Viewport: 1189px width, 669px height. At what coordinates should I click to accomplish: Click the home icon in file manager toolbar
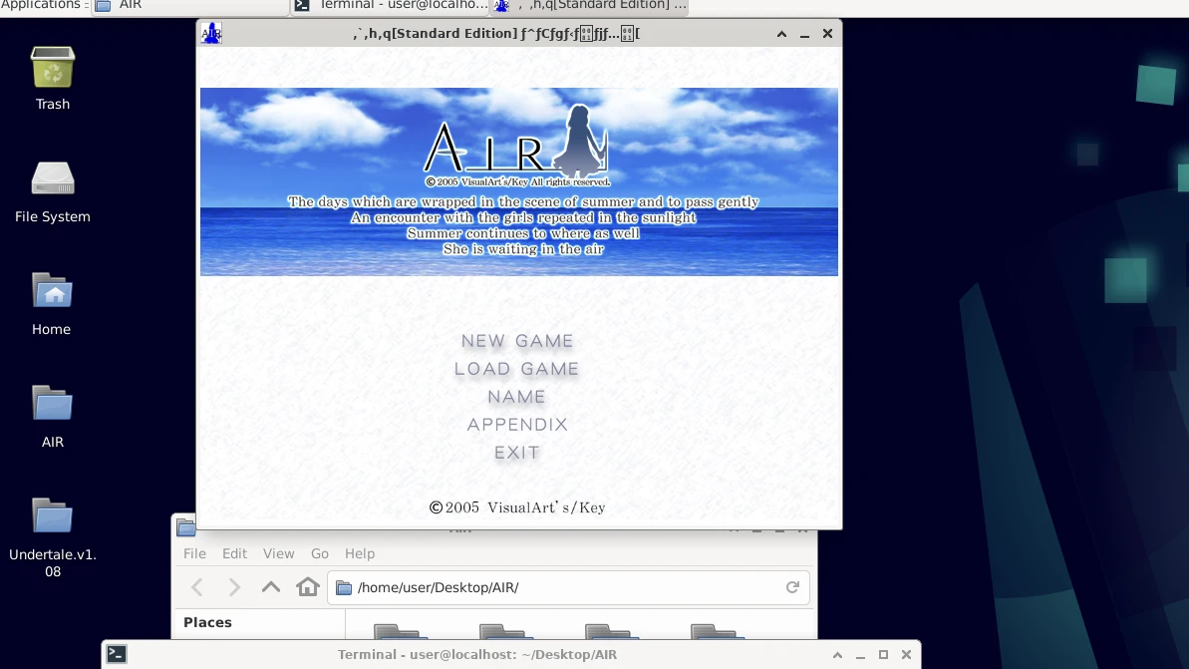308,587
